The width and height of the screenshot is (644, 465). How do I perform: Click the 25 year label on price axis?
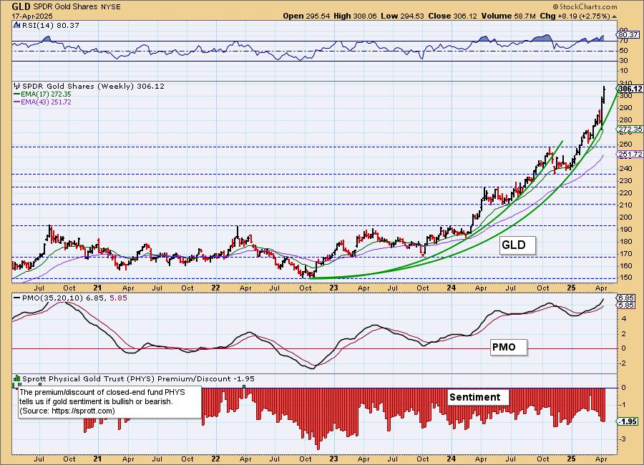(571, 288)
